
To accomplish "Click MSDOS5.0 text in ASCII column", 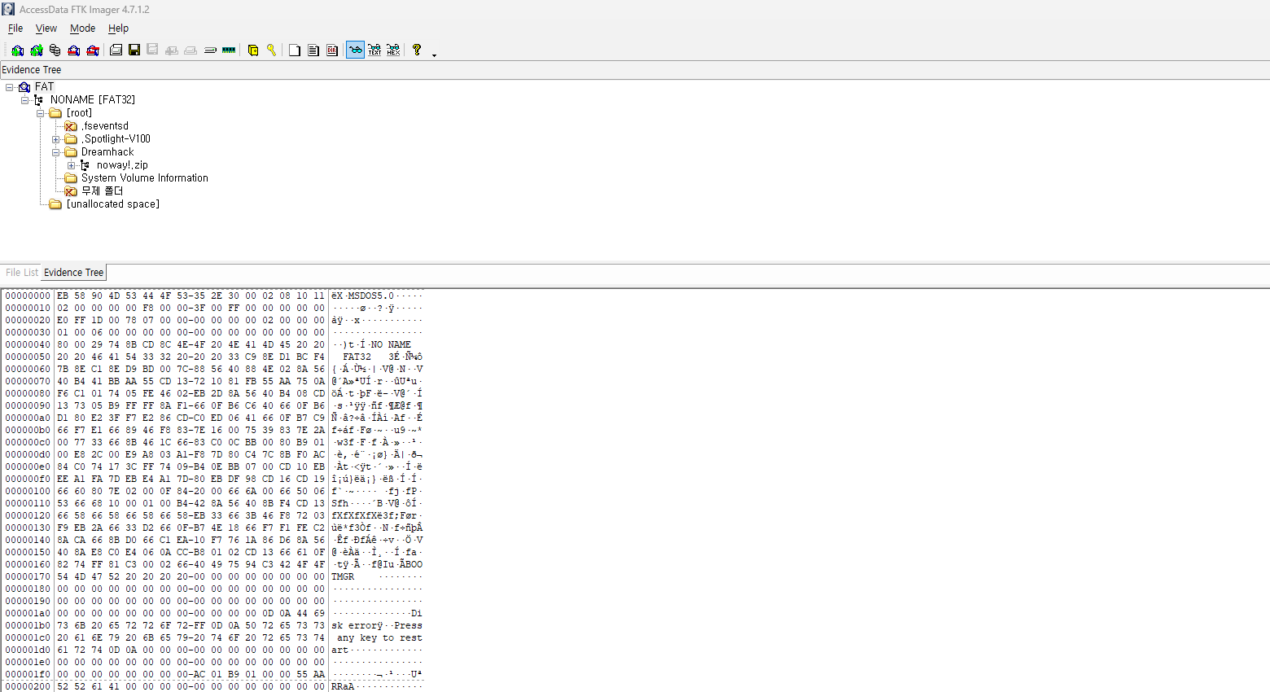I will (x=370, y=296).
